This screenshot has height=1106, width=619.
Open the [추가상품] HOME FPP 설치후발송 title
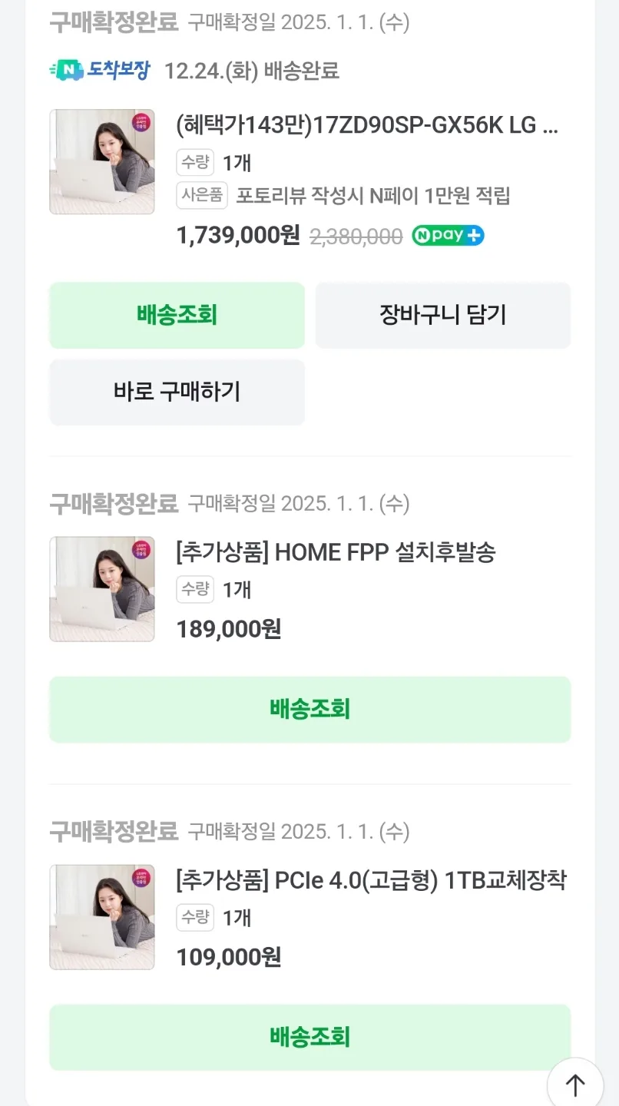point(336,552)
